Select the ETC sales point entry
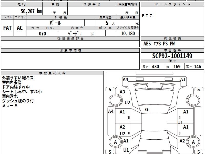The image size is (205, 154). [147, 16]
